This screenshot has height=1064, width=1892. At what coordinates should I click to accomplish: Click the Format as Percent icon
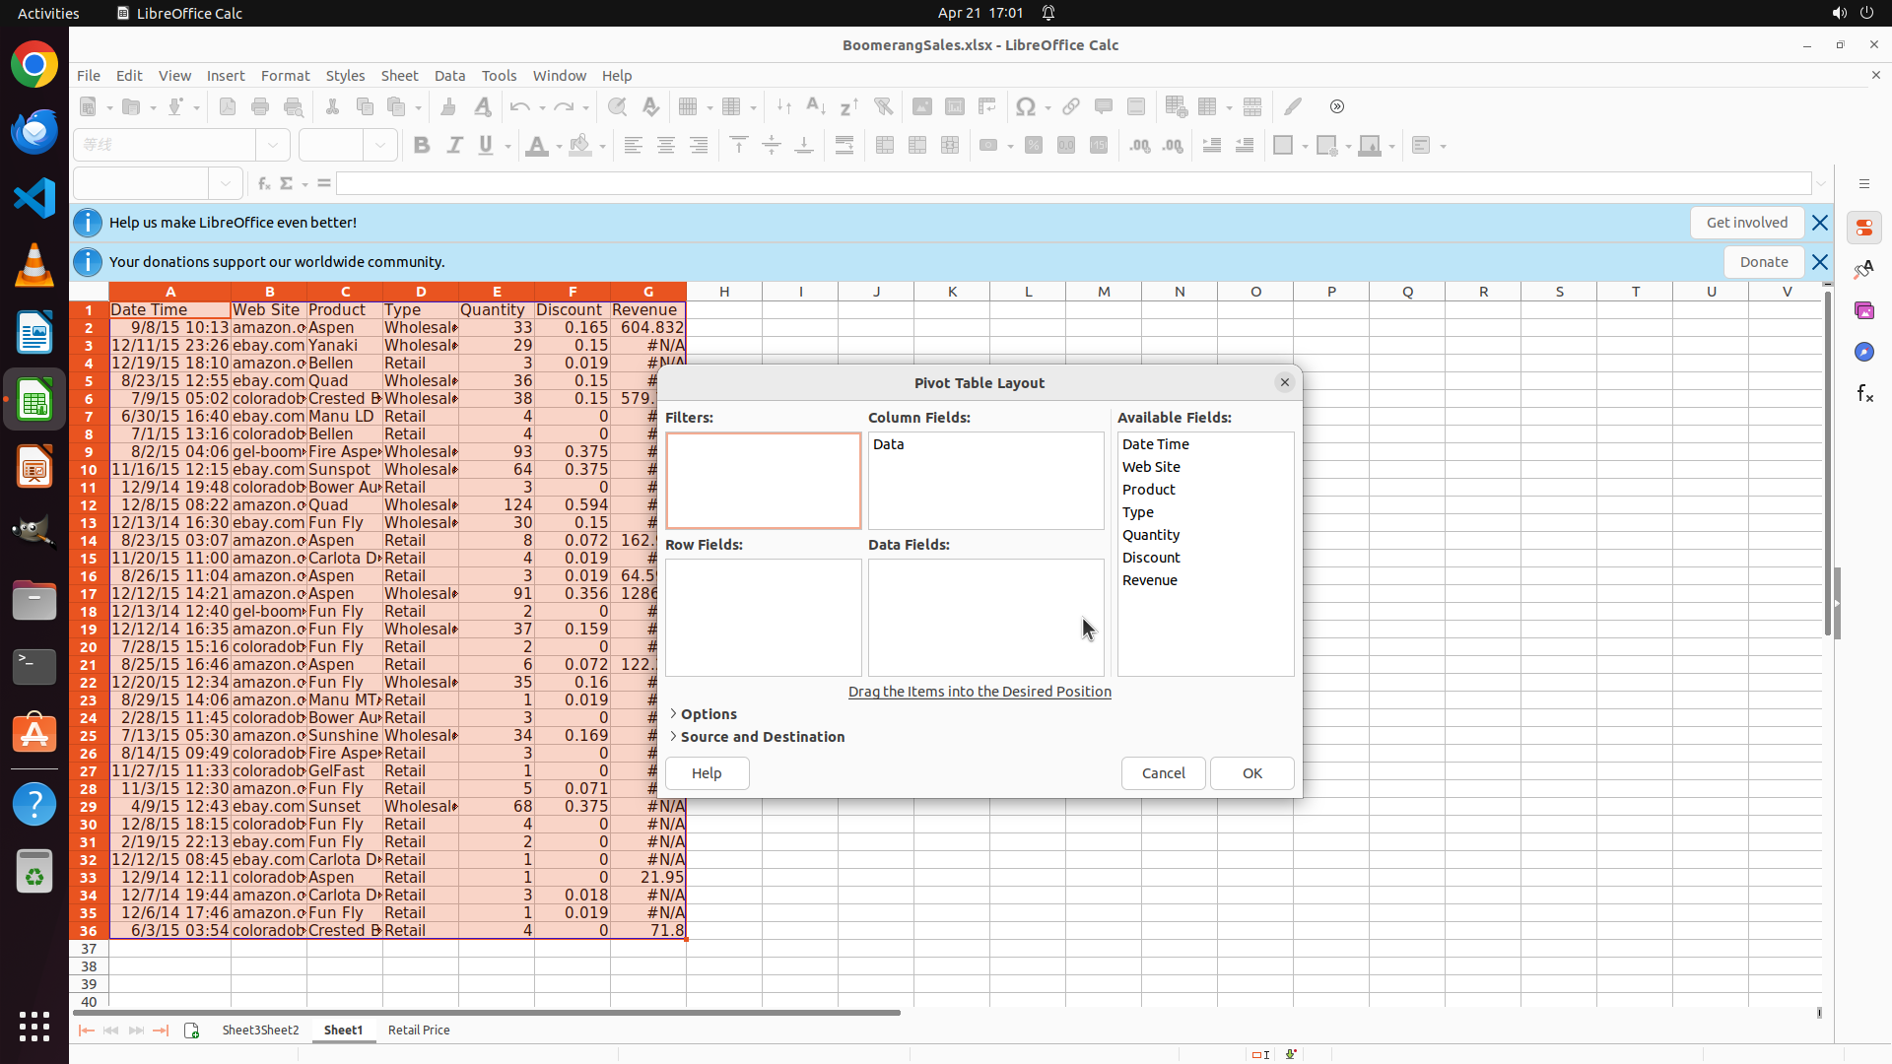(x=1034, y=145)
